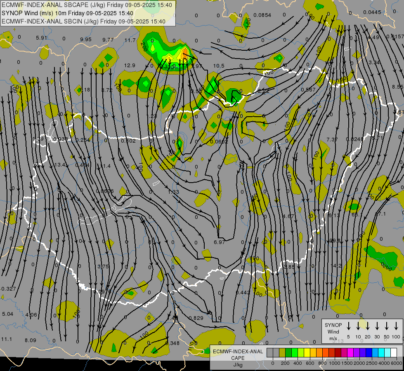Image resolution: width=404 pixels, height=371 pixels.
Task: Click the wind legend arrow labeled 30
Action: click(x=377, y=326)
